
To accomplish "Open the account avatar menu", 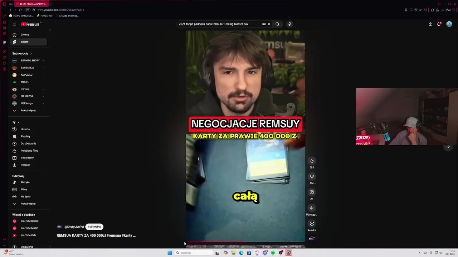I will tap(449, 24).
